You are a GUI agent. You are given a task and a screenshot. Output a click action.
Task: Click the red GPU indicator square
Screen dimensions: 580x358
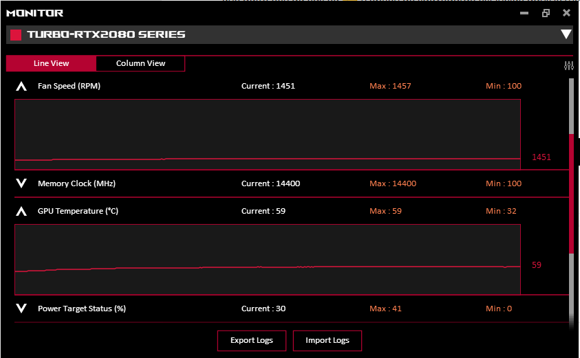click(16, 34)
